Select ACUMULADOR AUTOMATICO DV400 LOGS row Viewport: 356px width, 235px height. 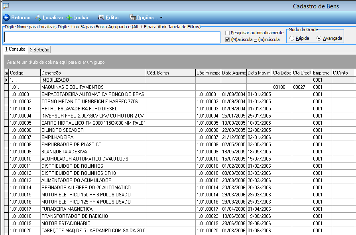coord(180,159)
